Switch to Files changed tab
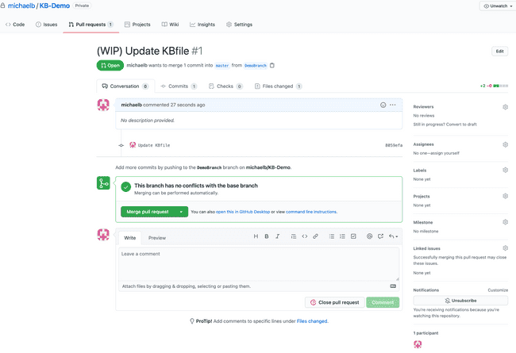This screenshot has height=353, width=516. tap(278, 86)
